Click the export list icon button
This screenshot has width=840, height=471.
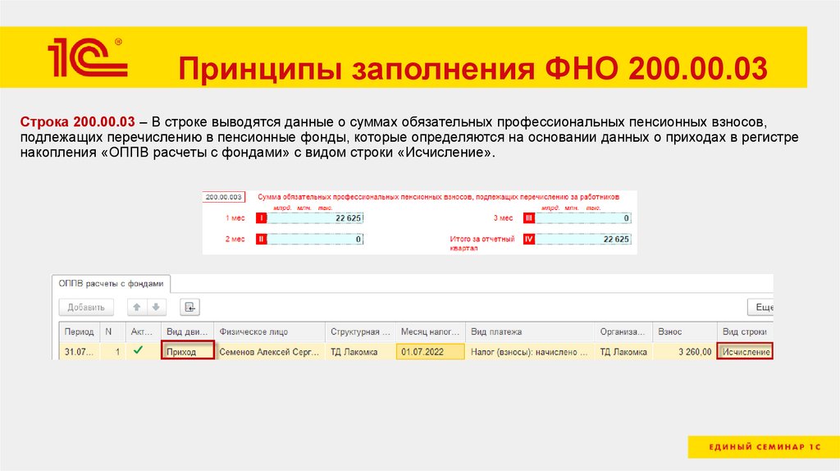coord(189,307)
